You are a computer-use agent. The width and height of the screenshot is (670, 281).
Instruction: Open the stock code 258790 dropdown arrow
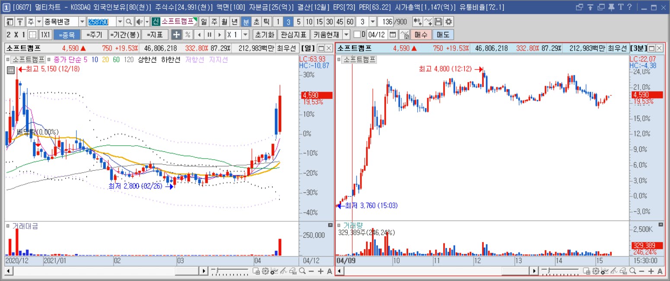[120, 22]
